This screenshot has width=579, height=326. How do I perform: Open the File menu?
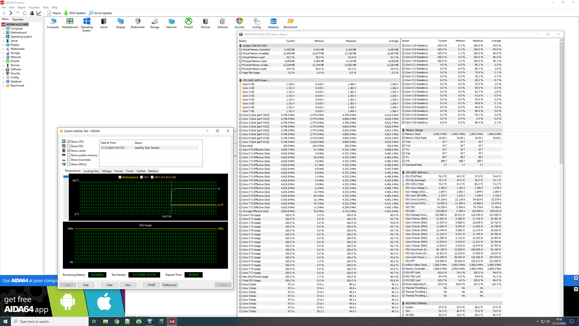[x=4, y=8]
